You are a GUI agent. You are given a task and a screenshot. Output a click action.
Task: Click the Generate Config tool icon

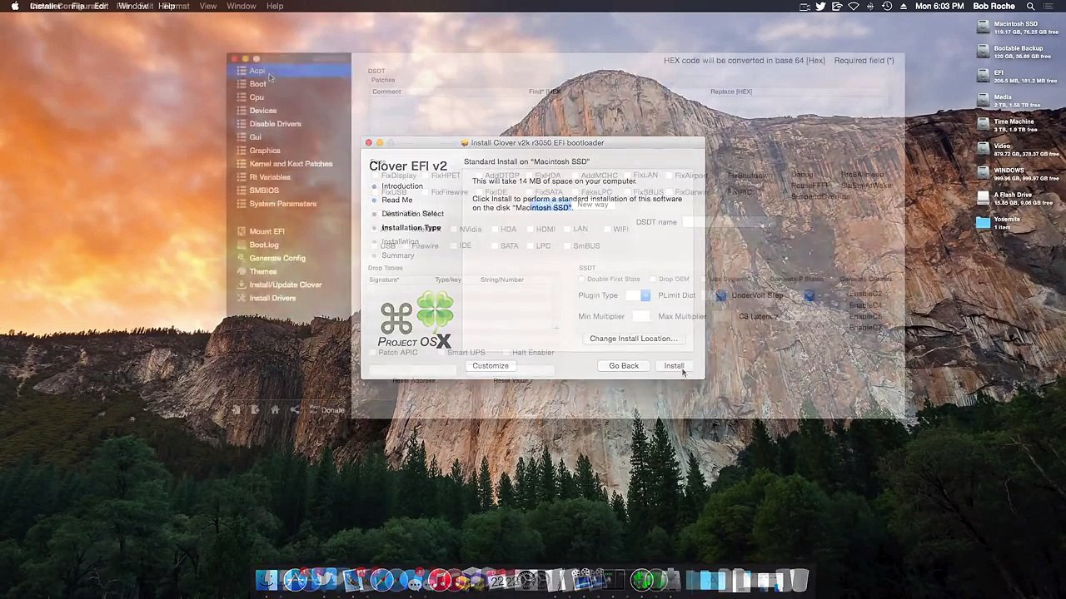click(242, 258)
